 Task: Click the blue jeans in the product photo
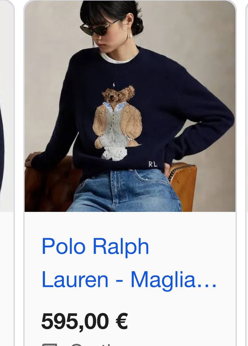point(124,191)
